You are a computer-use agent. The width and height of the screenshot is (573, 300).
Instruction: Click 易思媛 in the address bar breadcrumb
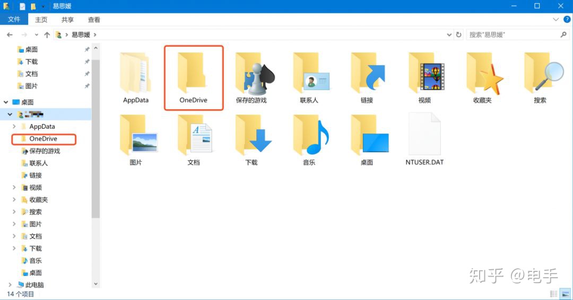tap(81, 34)
